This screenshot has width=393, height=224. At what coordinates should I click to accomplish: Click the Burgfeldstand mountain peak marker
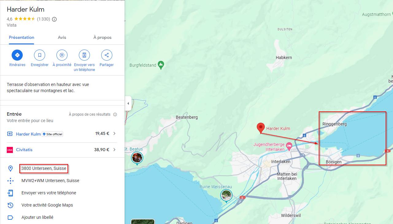point(161,65)
